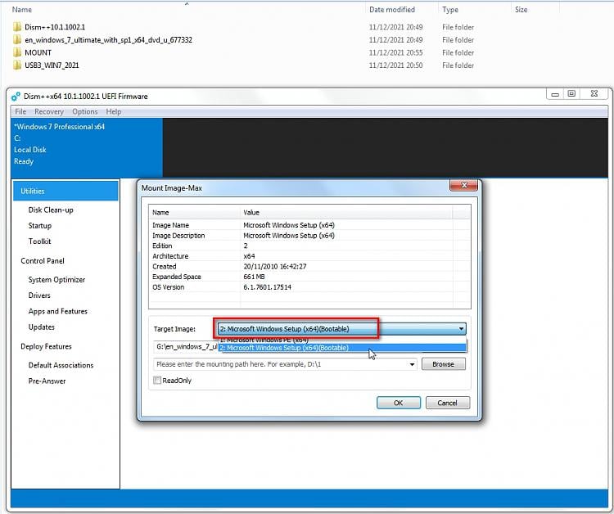Click the dialog's Name column header
614x514 pixels.
point(195,213)
